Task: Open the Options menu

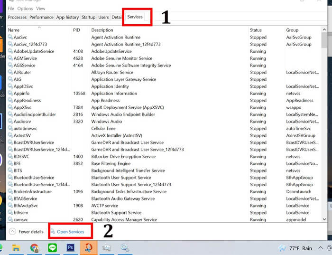Action: [x=25, y=9]
